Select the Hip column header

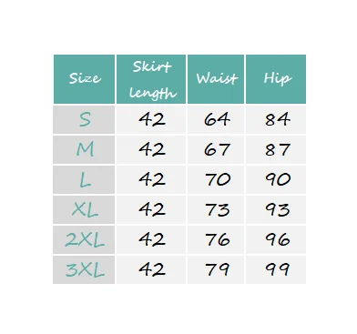click(x=276, y=79)
